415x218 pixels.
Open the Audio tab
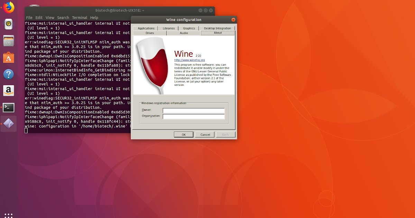[x=184, y=33]
